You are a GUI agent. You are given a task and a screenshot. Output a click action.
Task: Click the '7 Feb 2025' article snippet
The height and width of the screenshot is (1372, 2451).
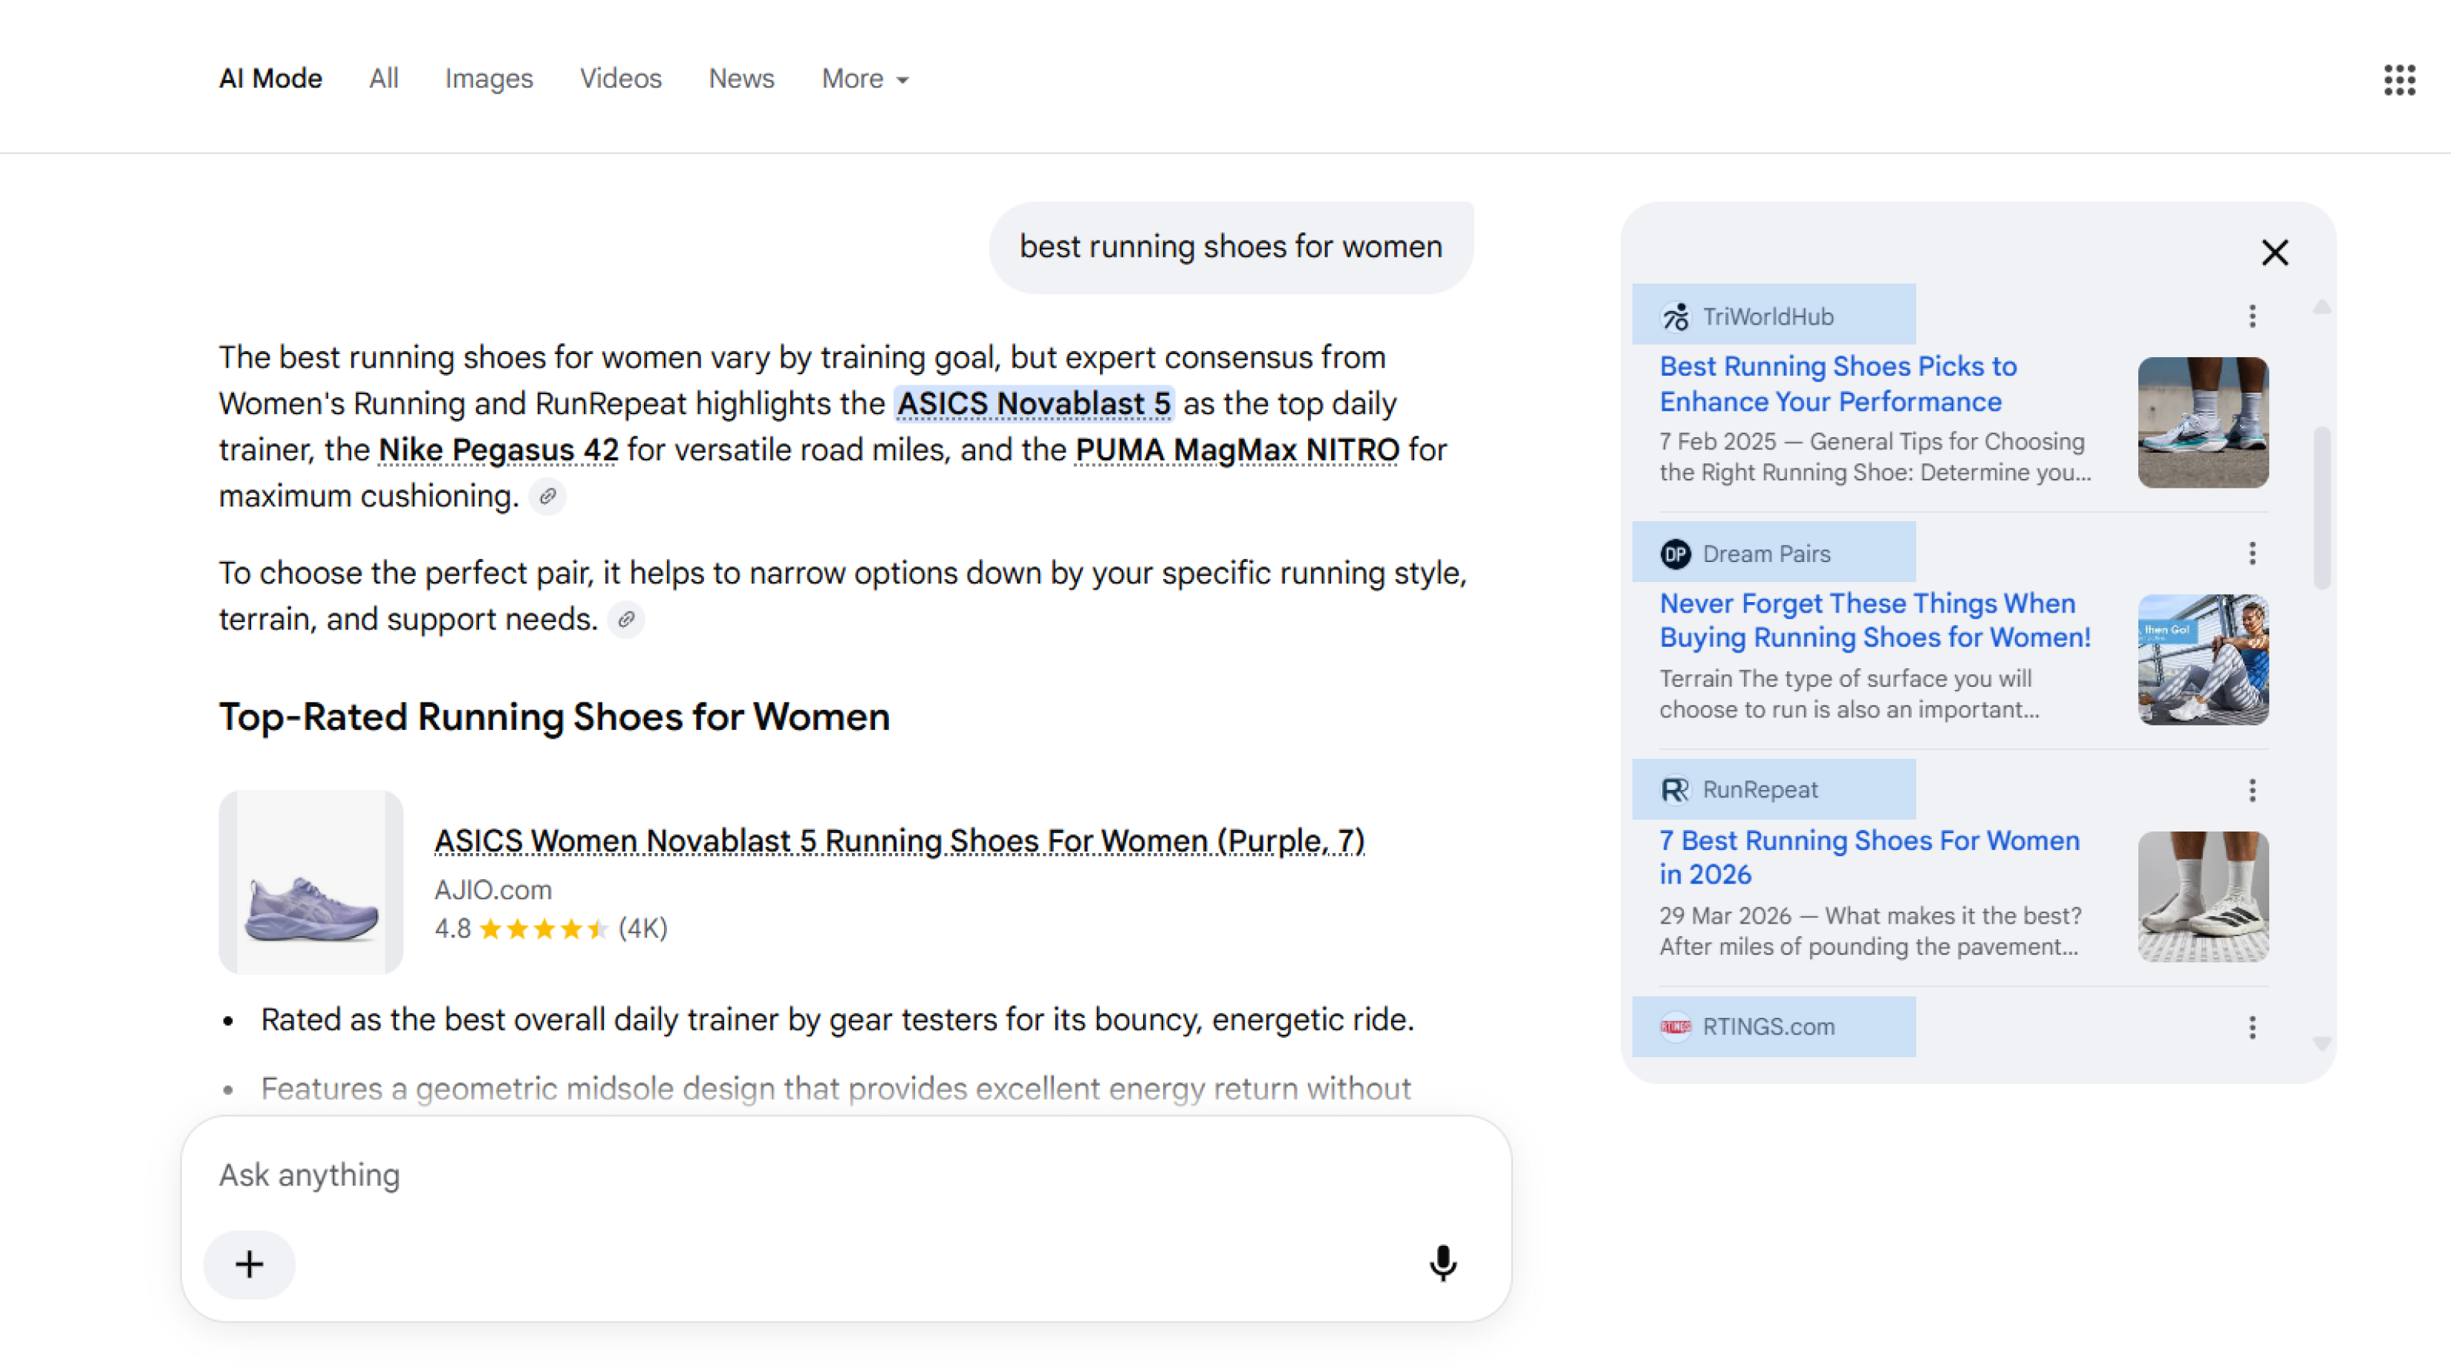pyautogui.click(x=1875, y=457)
